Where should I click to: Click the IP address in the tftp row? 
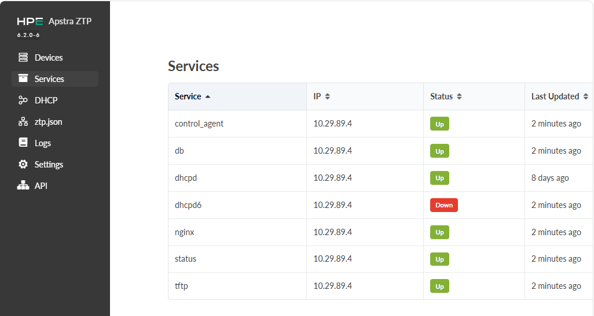pyautogui.click(x=333, y=286)
